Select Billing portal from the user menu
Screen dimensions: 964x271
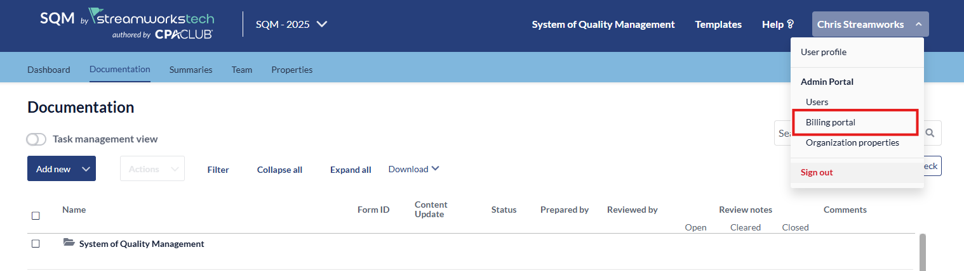830,122
